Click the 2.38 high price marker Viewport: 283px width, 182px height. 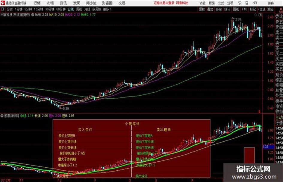click(238, 19)
